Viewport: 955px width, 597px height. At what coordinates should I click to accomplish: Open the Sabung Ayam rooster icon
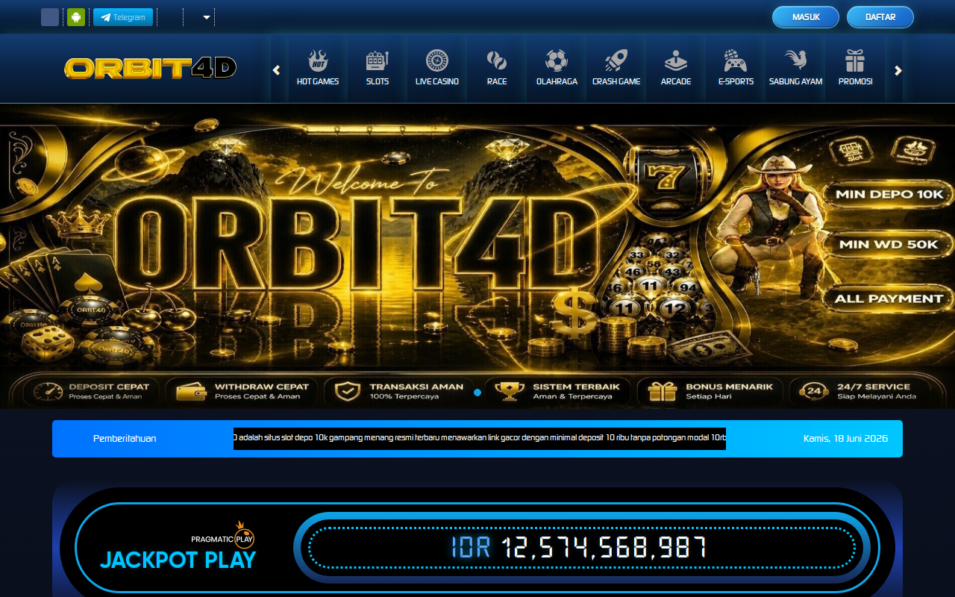[795, 60]
